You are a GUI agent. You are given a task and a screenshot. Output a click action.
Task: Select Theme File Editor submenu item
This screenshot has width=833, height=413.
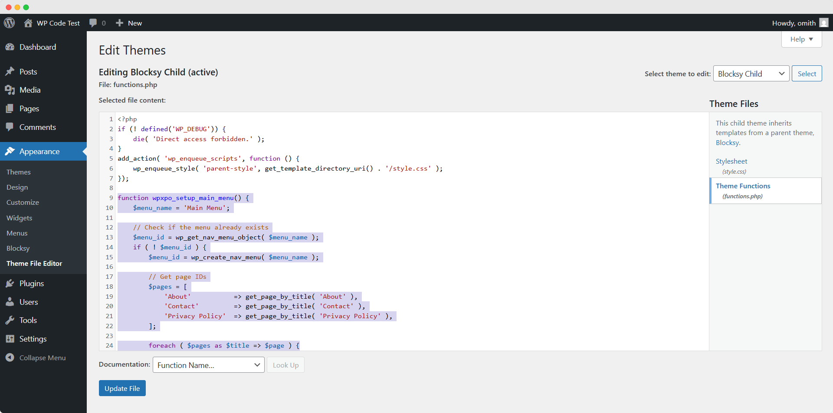coord(34,264)
